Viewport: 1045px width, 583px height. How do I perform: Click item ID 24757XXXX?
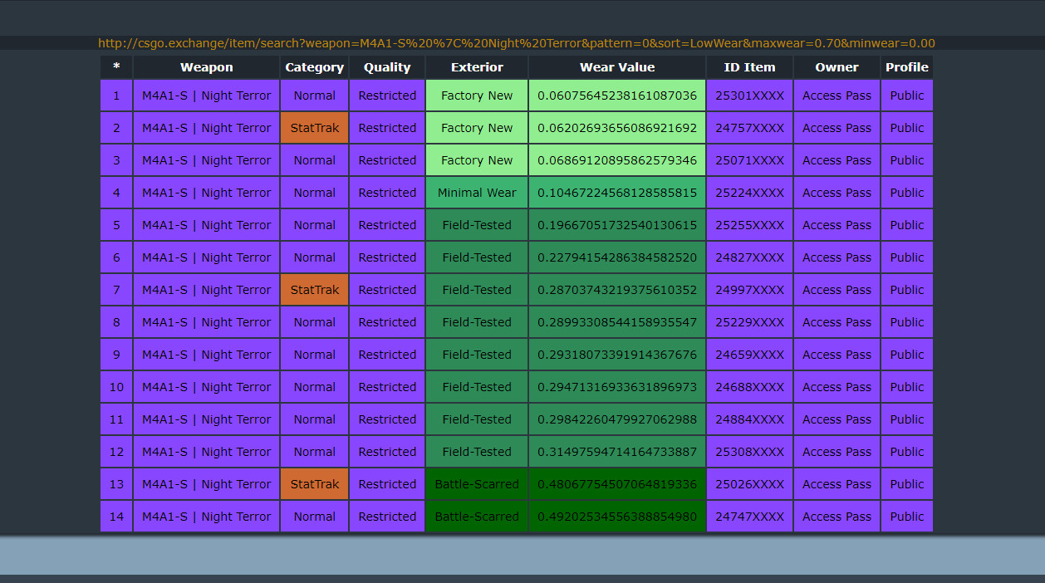click(x=749, y=128)
